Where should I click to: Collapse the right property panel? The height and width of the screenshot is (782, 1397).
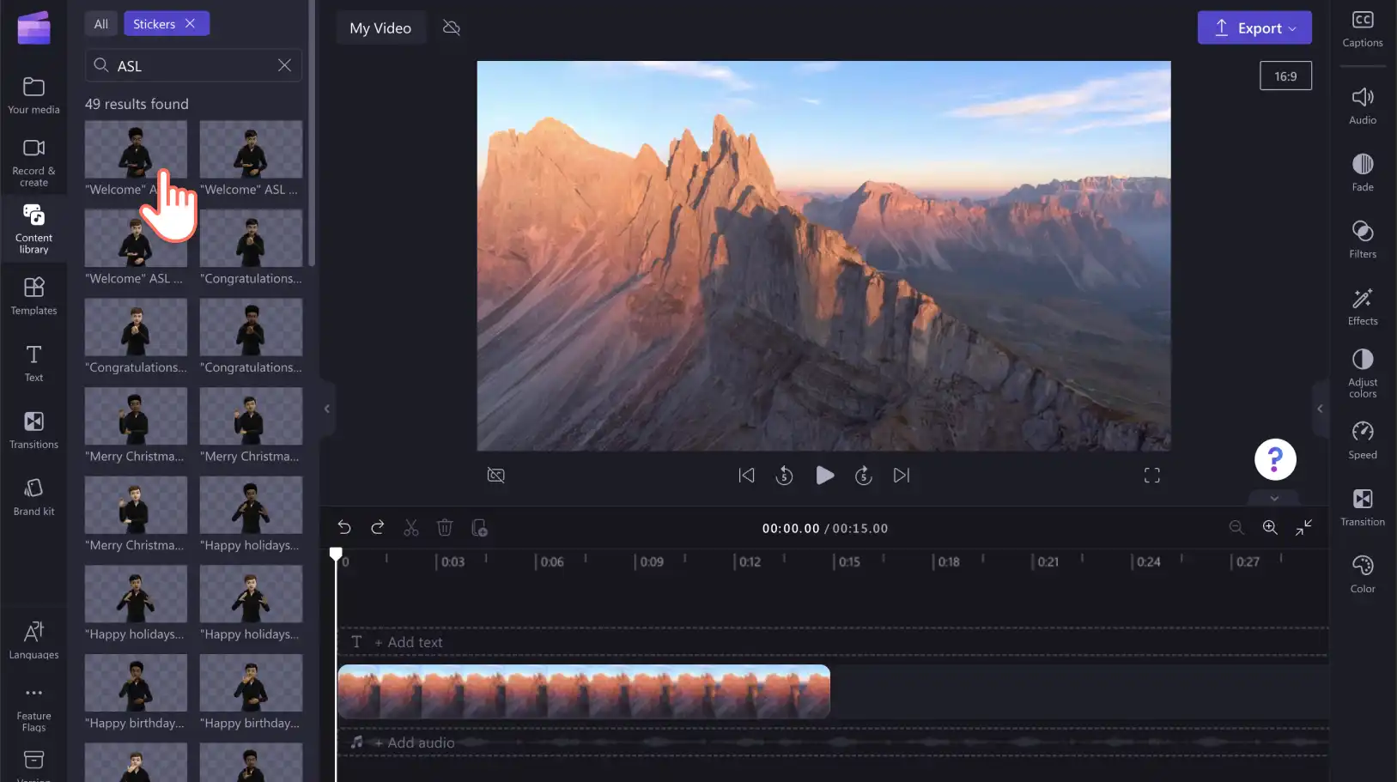pyautogui.click(x=1320, y=409)
